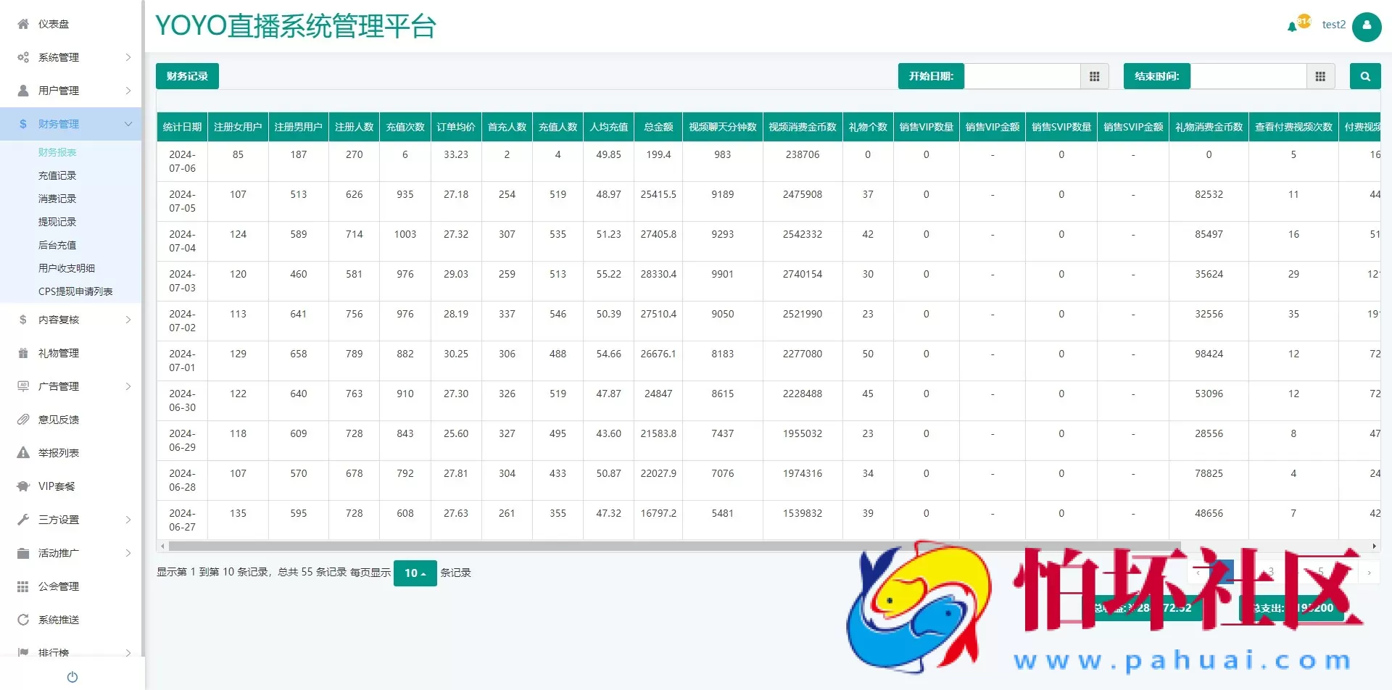The height and width of the screenshot is (690, 1392).
Task: Click the green search magnifier button
Action: tap(1364, 76)
